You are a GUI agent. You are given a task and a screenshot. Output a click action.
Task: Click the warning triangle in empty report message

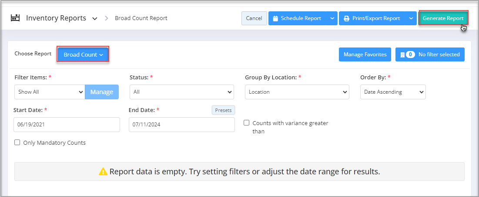click(103, 172)
